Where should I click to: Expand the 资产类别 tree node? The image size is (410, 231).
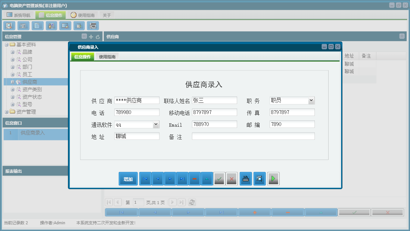click(x=12, y=89)
